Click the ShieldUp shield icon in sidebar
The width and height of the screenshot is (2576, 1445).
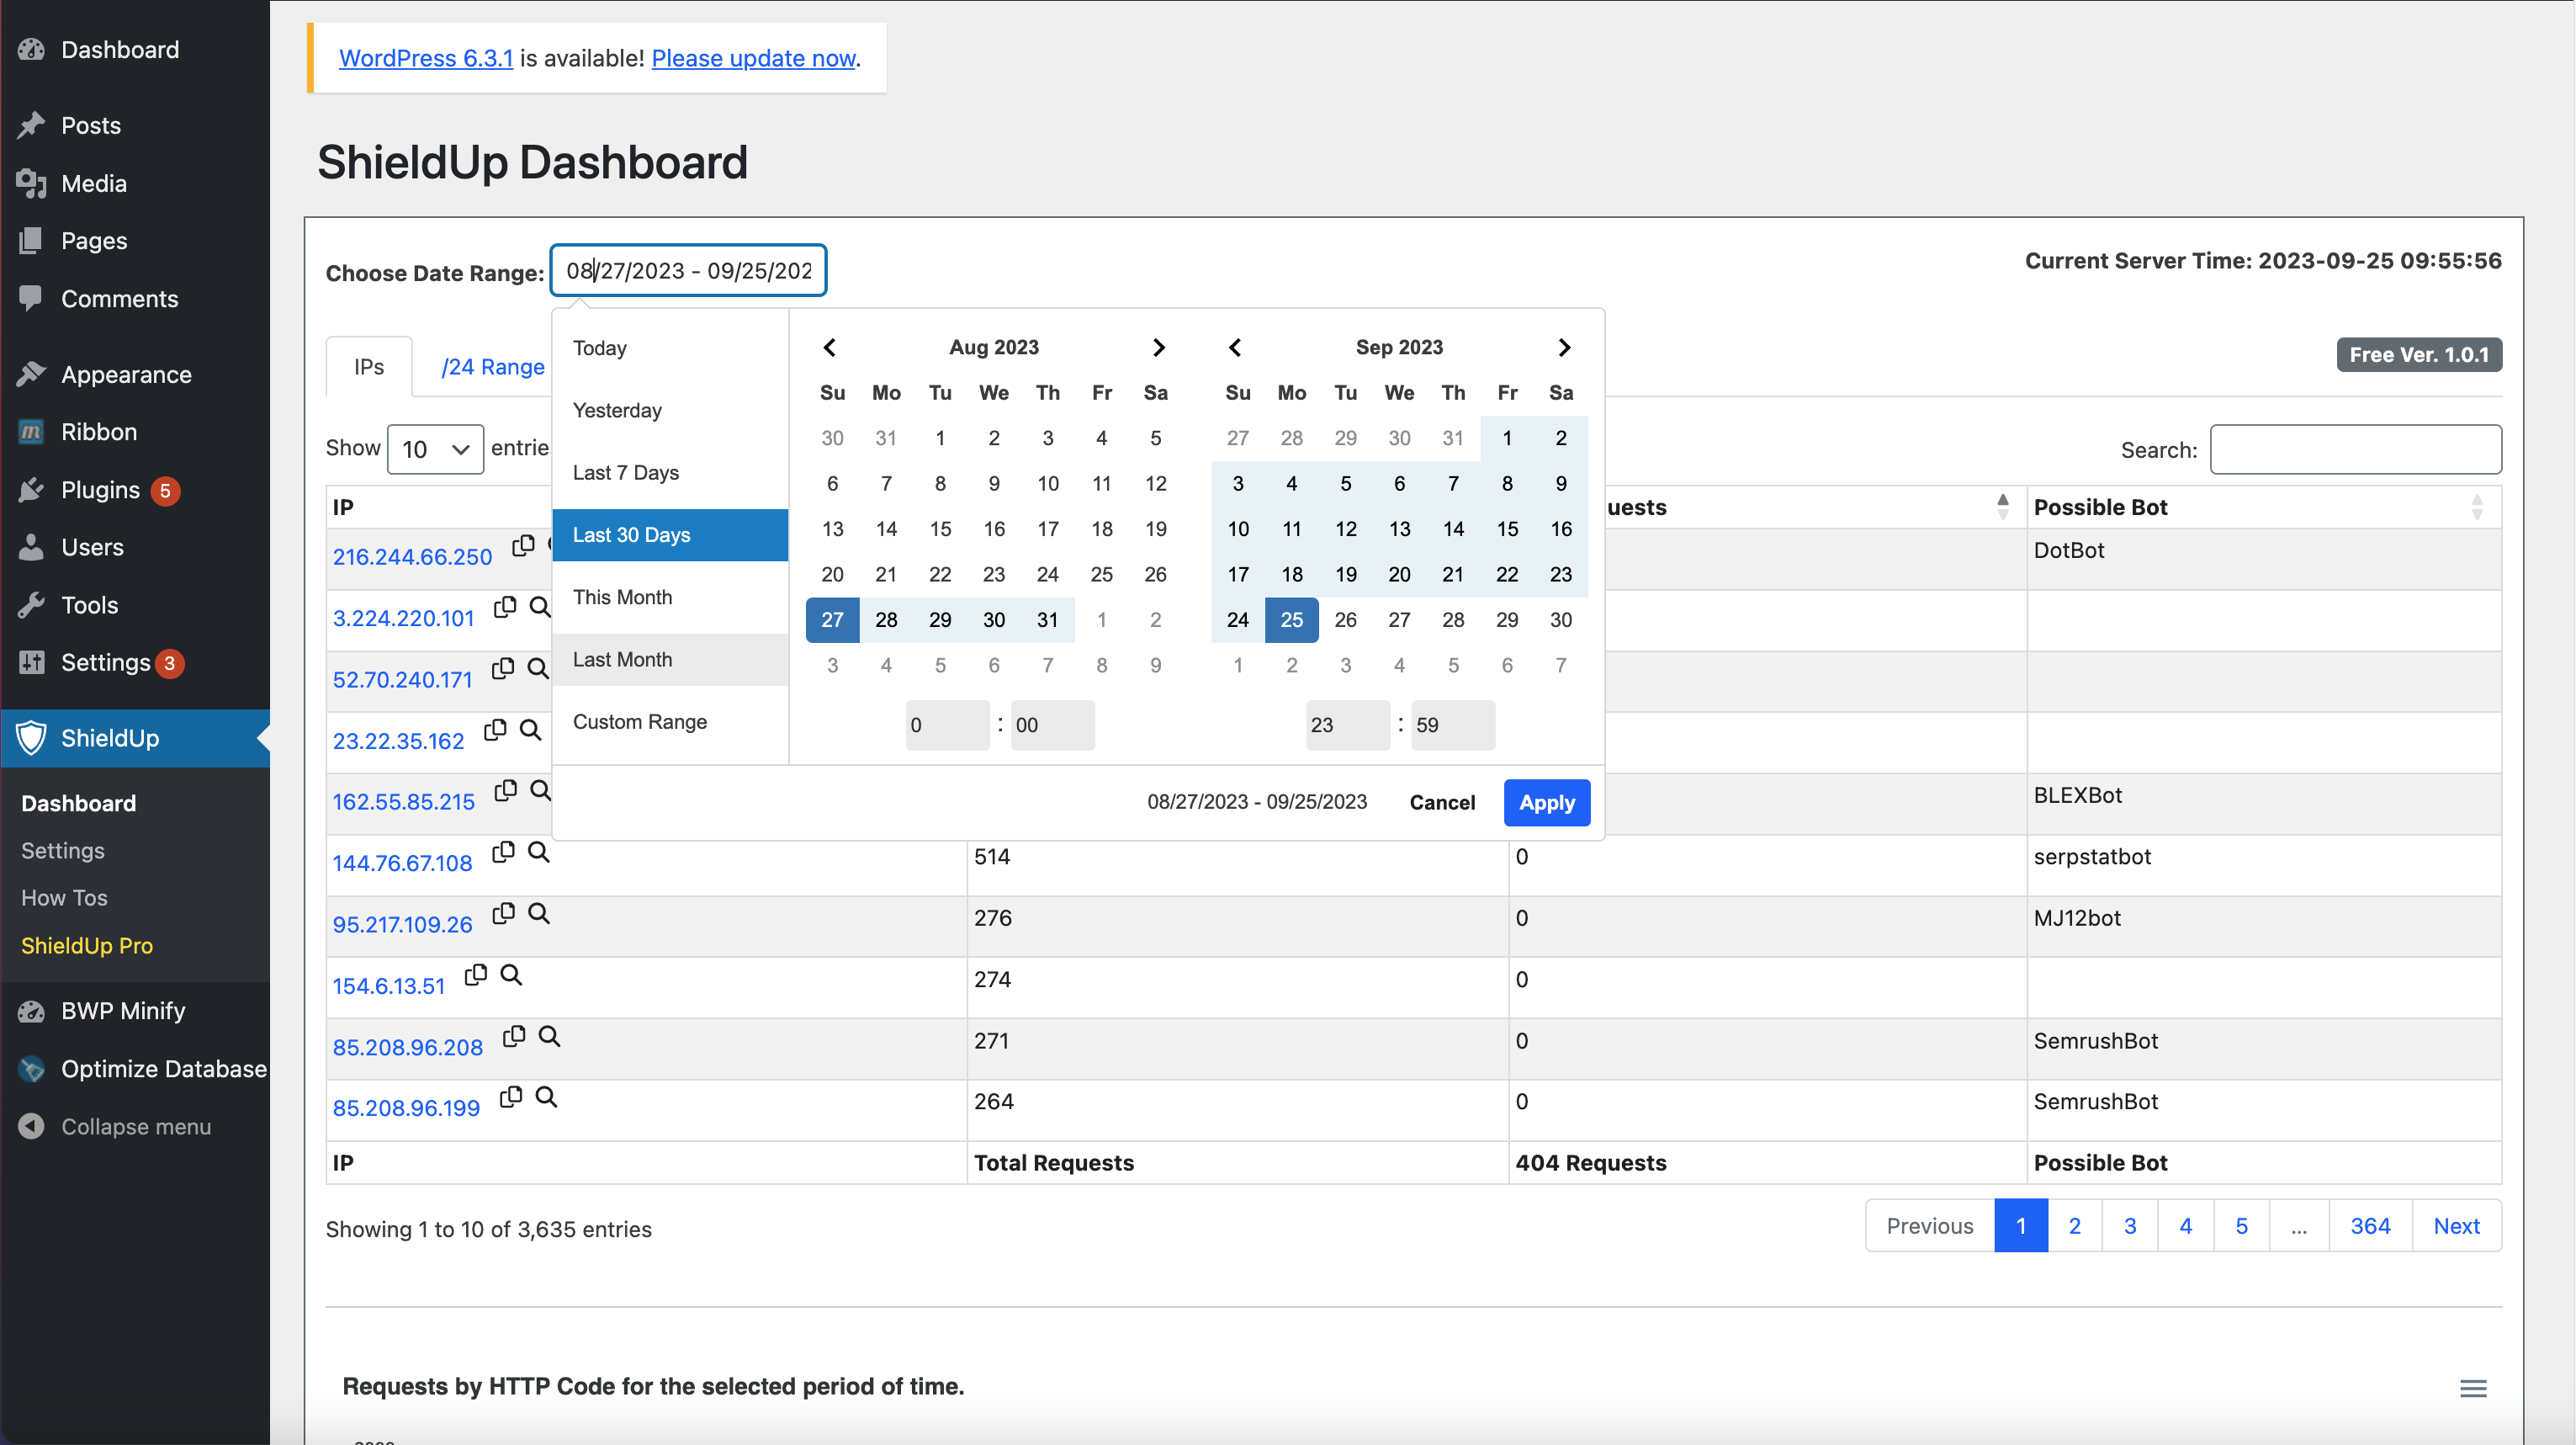32,739
